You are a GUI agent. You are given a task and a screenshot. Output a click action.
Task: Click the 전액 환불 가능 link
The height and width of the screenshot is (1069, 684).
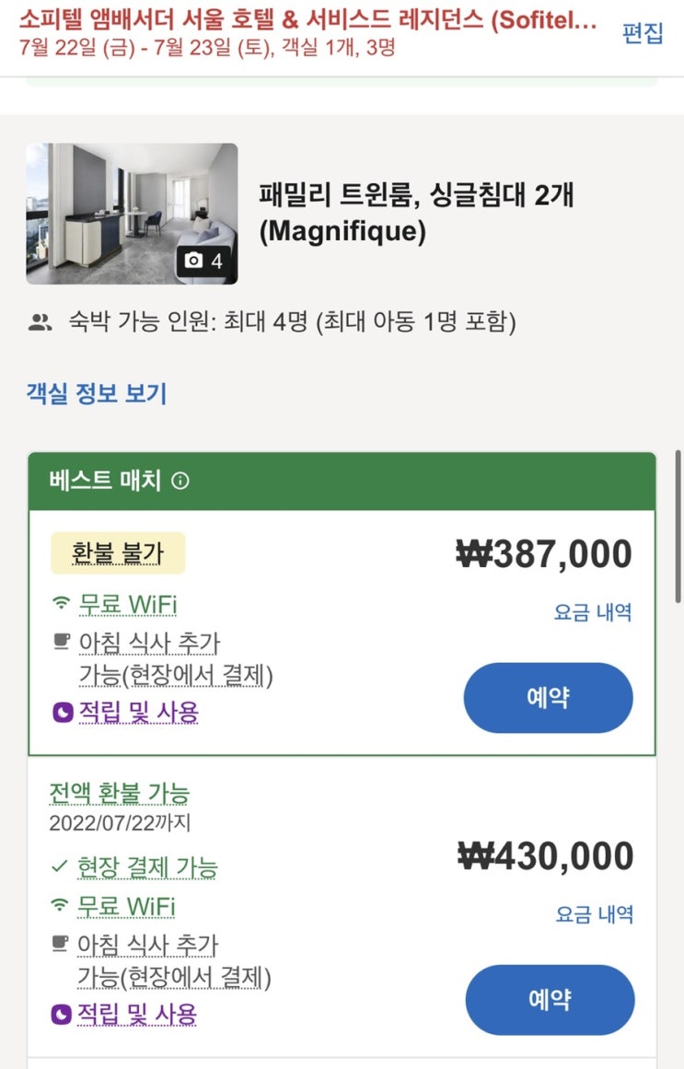tap(120, 793)
